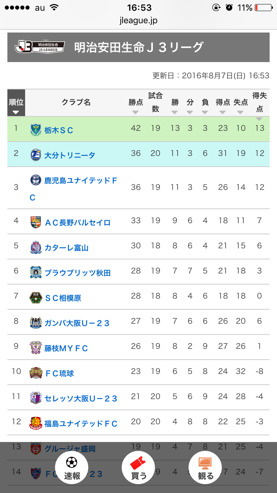Image resolution: width=277 pixels, height=493 pixels.
Task: Tap the 買う ticket button
Action: 138,467
